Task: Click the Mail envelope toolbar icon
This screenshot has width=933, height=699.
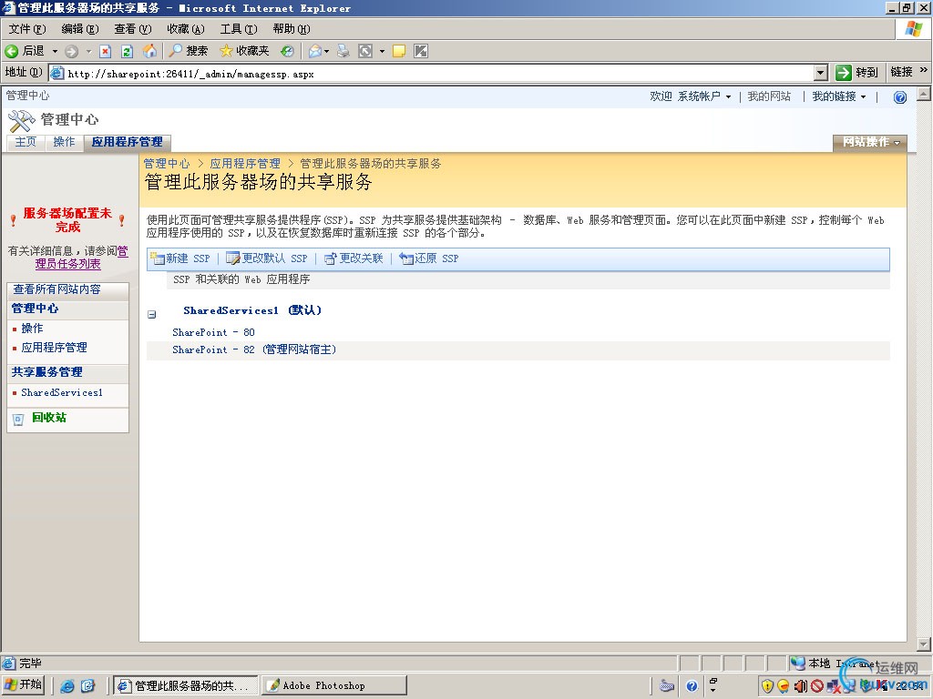Action: pyautogui.click(x=315, y=51)
